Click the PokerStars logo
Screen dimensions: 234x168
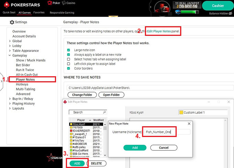[22, 5]
